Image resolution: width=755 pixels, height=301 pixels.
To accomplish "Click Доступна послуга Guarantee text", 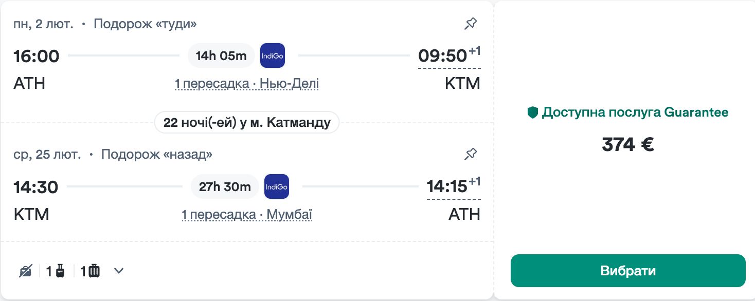I will (635, 112).
